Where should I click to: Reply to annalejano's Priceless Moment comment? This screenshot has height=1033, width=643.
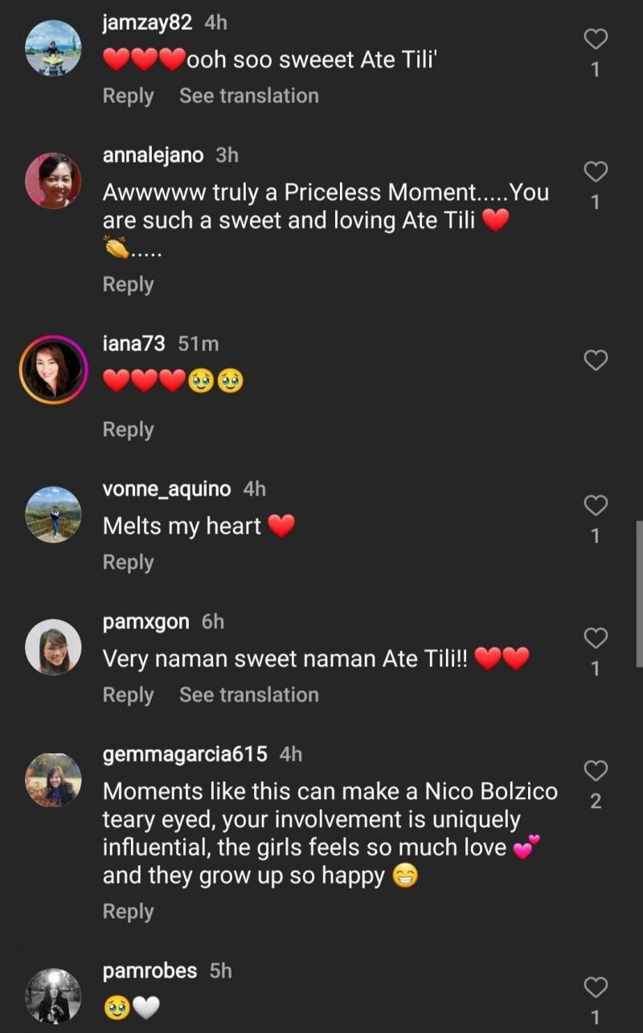128,285
